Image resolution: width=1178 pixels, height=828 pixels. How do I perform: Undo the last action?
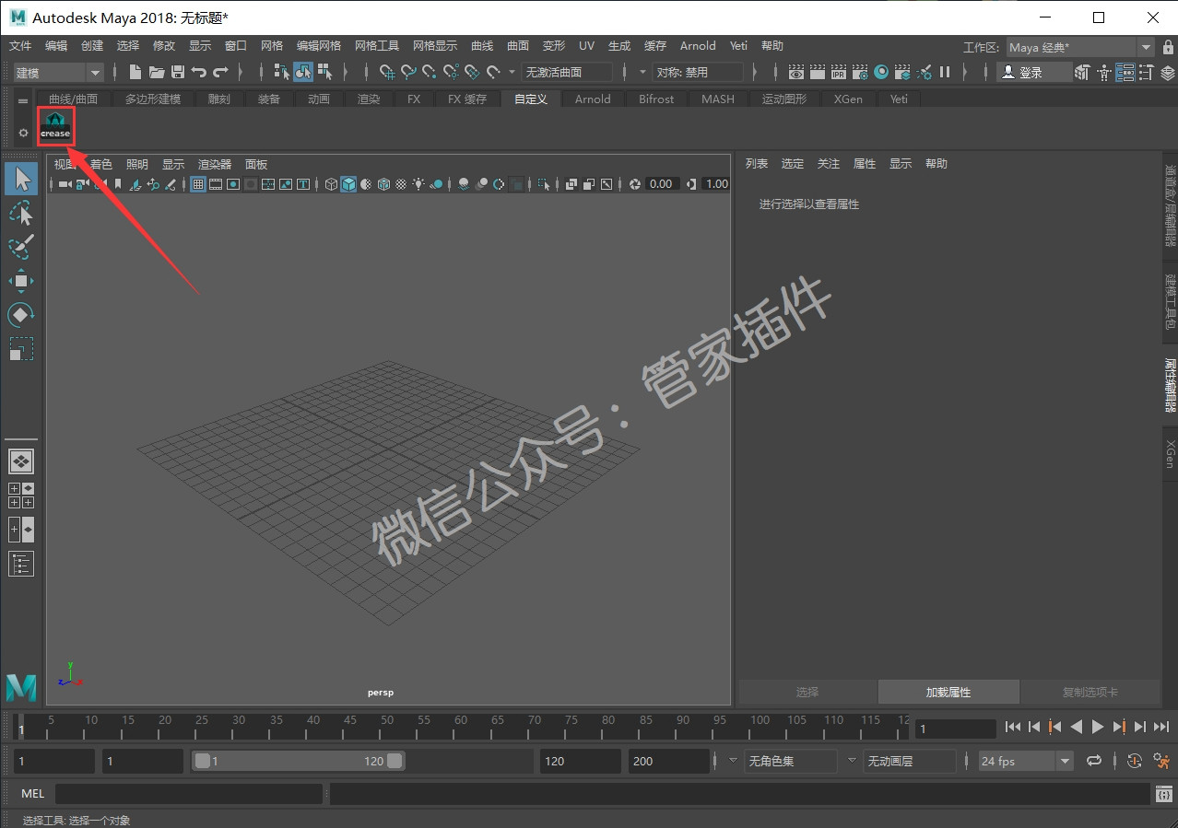(x=199, y=72)
